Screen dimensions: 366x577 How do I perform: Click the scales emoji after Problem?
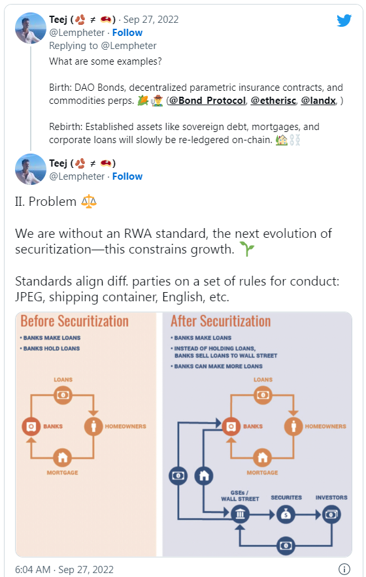(89, 202)
